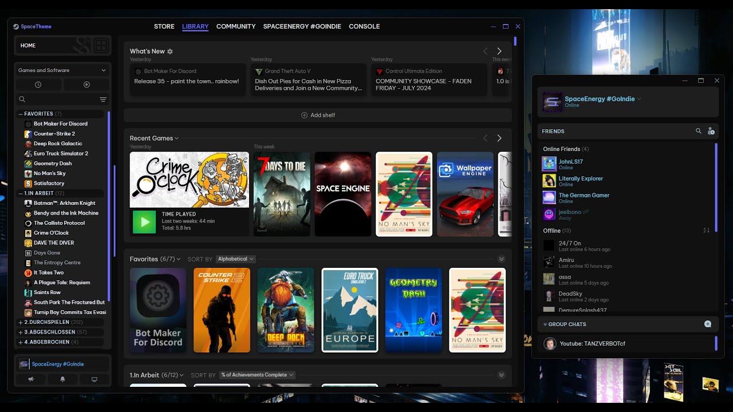Select 7 Days to Die cover

[282, 194]
